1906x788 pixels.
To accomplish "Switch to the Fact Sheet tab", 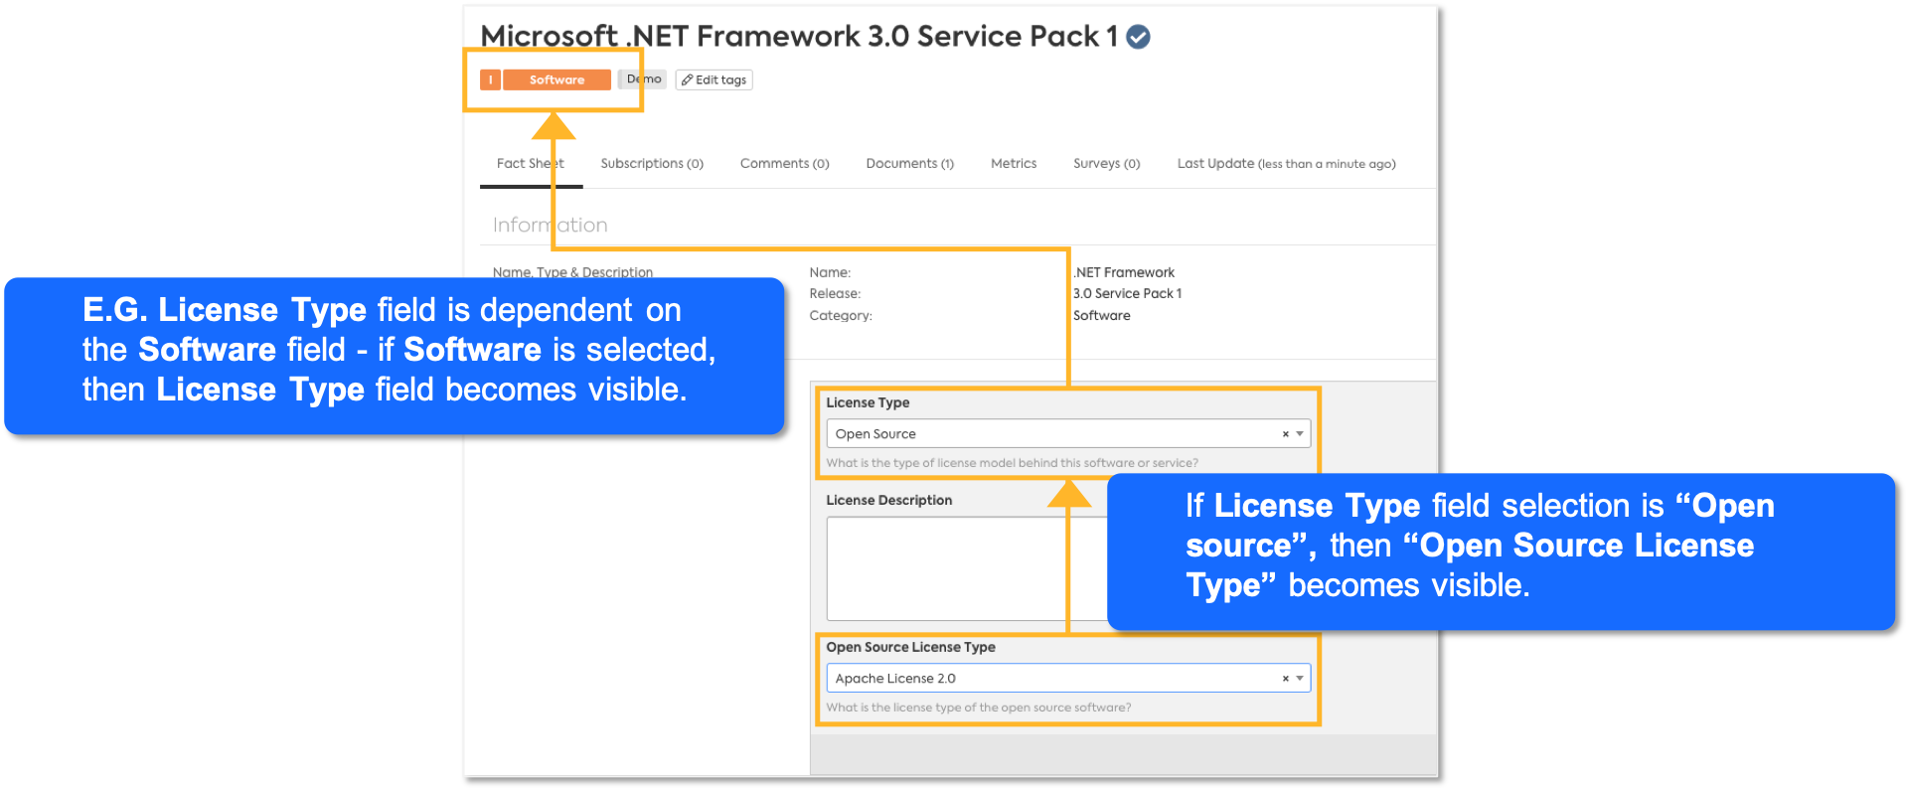I will click(530, 163).
